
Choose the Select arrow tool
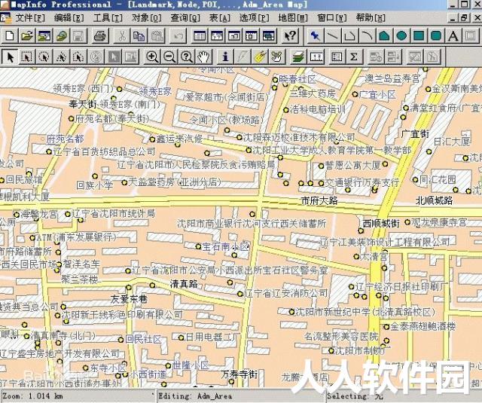point(10,56)
